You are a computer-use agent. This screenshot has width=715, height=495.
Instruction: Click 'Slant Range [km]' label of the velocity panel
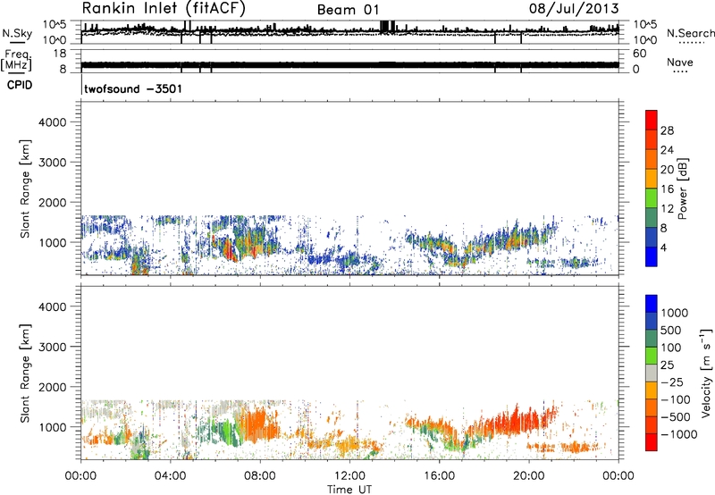click(25, 373)
